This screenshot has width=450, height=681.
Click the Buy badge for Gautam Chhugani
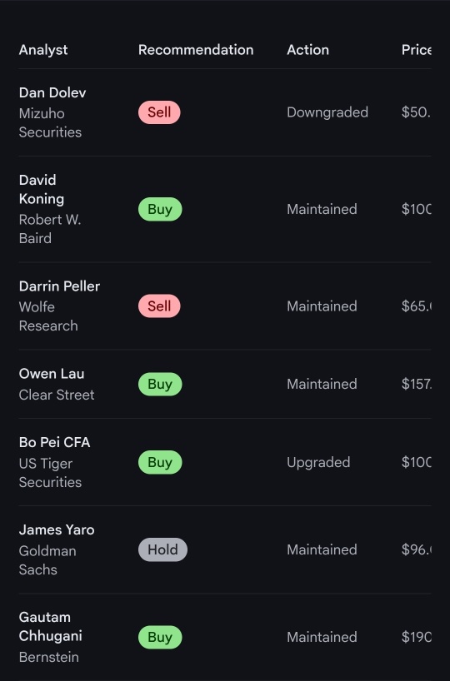(160, 637)
